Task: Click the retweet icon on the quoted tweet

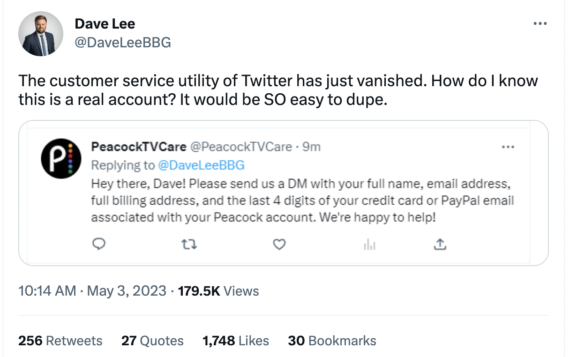Action: (x=189, y=244)
